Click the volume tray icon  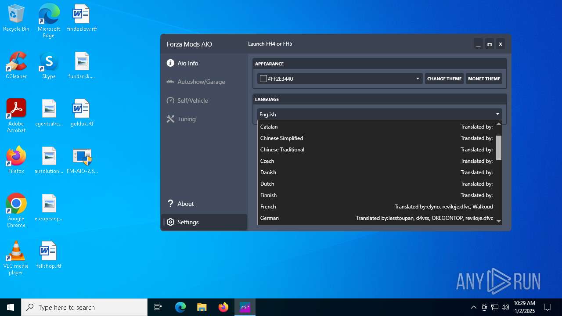[x=505, y=307]
